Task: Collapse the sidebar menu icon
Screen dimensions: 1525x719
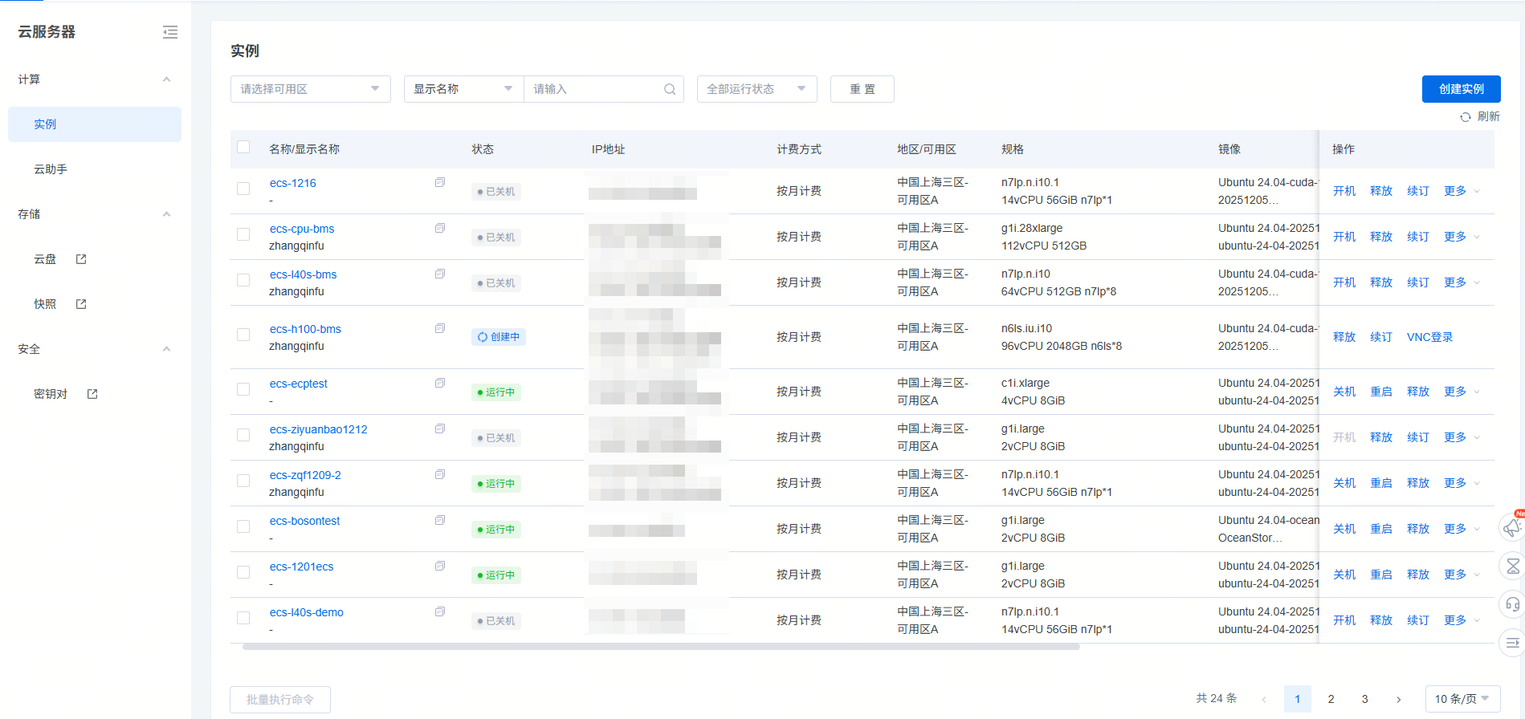Action: point(170,32)
